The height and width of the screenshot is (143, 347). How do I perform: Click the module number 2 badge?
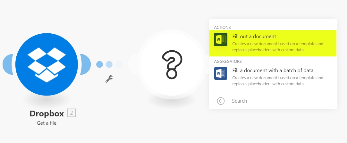72,113
